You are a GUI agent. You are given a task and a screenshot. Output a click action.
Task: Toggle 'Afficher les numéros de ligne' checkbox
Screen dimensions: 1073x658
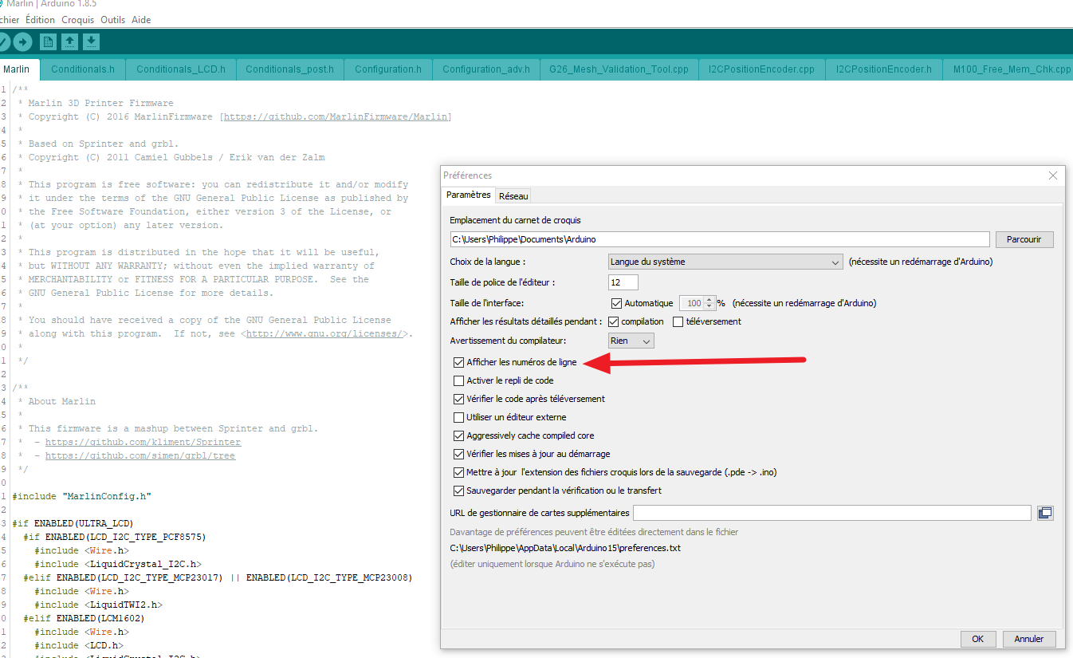point(458,362)
